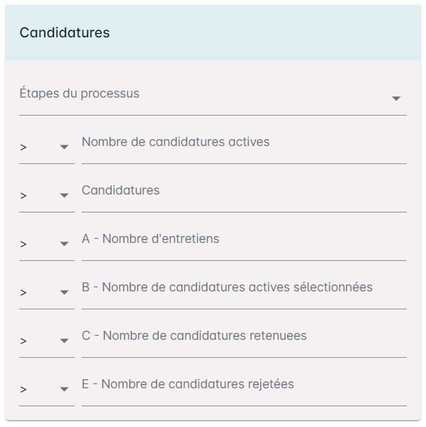The image size is (426, 427).
Task: Click the operator arrow beside A - Nombre d'entretiens
Action: (x=64, y=244)
